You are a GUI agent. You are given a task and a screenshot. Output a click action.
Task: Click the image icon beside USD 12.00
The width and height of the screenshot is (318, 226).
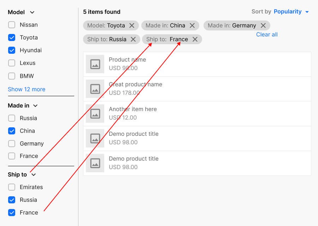click(x=95, y=114)
